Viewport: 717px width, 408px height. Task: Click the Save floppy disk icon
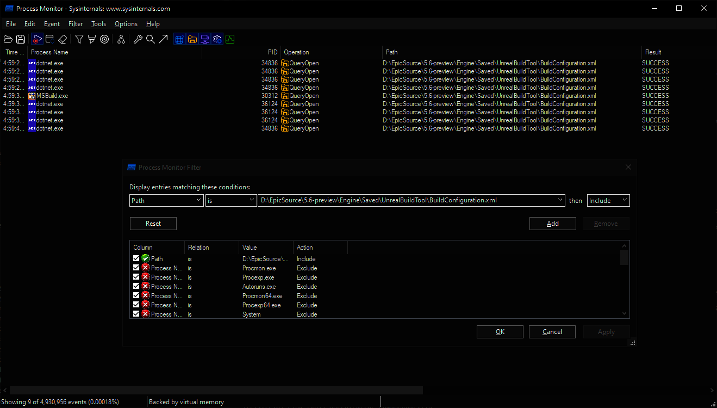tap(21, 39)
